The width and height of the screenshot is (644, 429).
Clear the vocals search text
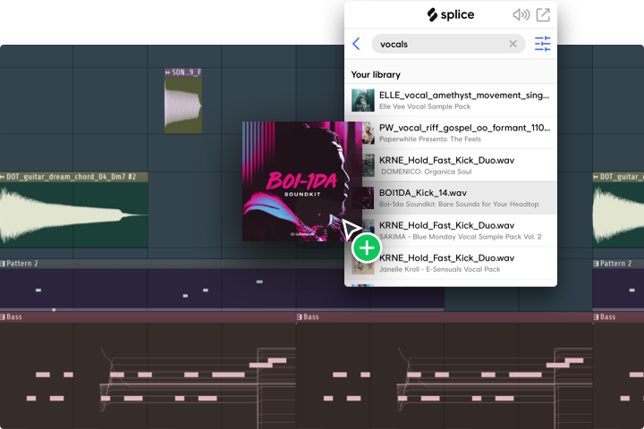pos(513,44)
